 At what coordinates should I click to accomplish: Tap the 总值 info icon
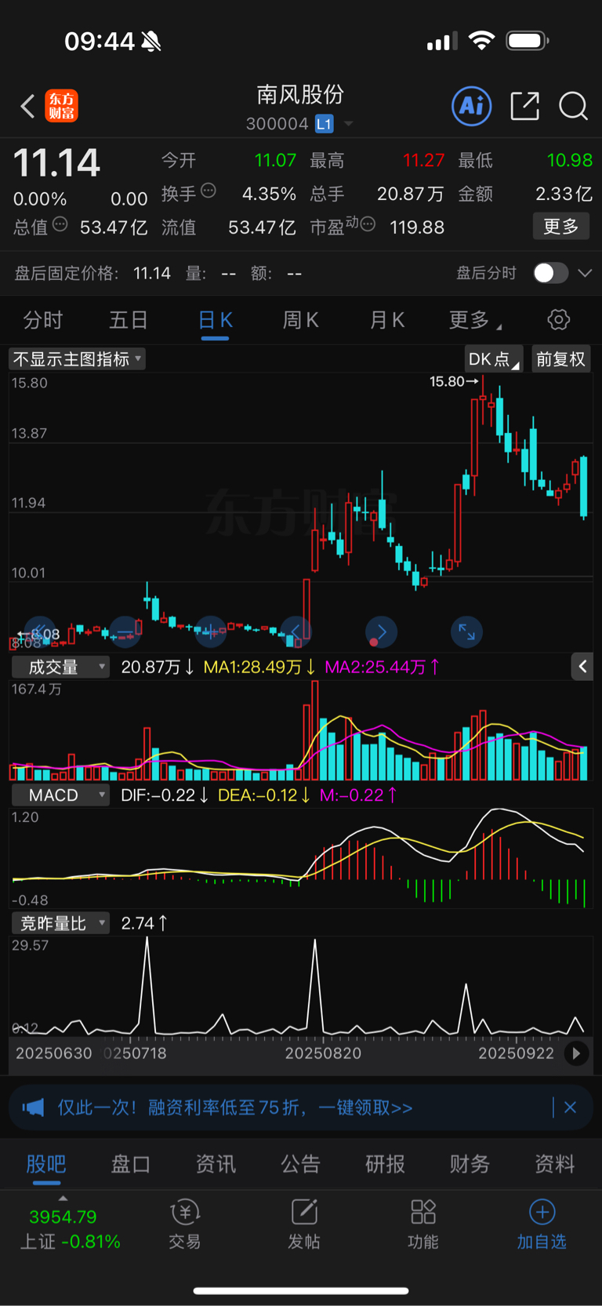60,224
